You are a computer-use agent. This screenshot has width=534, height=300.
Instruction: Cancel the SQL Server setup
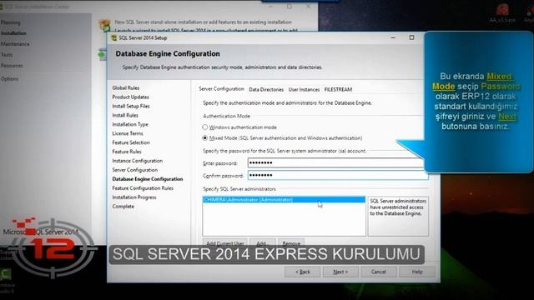point(378,272)
